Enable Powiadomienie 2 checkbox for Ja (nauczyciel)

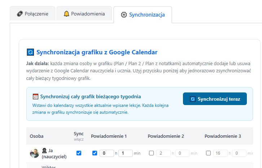[x=151, y=153]
